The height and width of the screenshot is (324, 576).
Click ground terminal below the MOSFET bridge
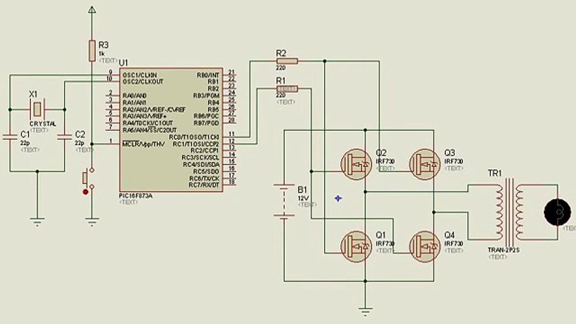(365, 310)
